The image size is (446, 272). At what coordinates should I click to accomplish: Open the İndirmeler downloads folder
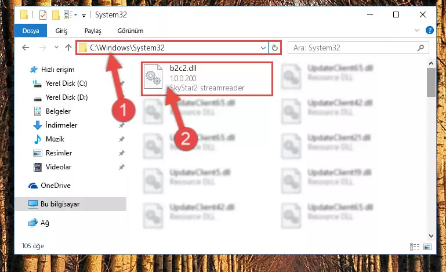61,125
